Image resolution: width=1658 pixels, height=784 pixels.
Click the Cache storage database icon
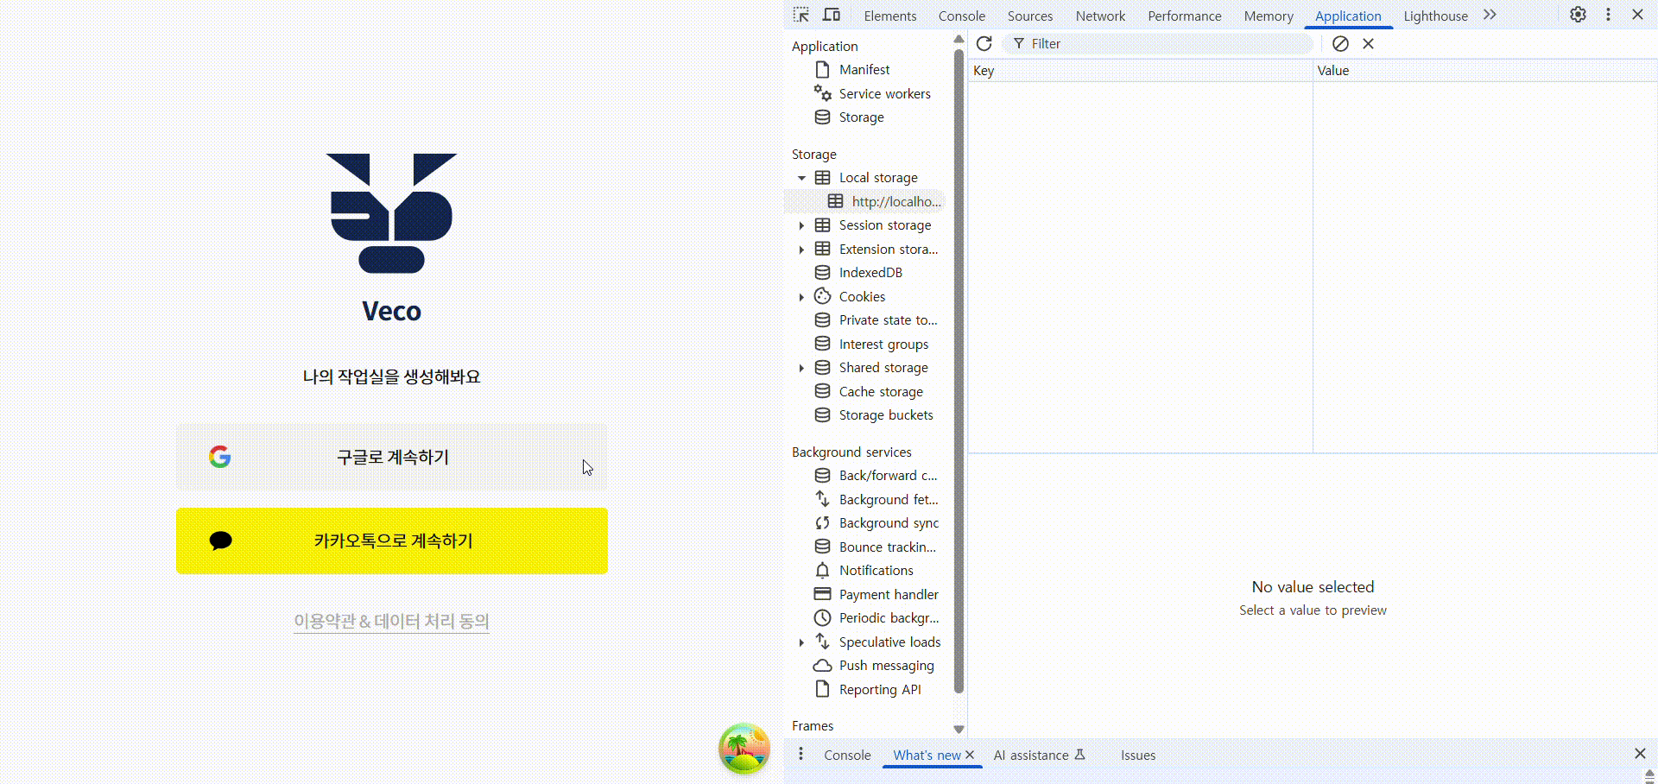[x=822, y=391]
